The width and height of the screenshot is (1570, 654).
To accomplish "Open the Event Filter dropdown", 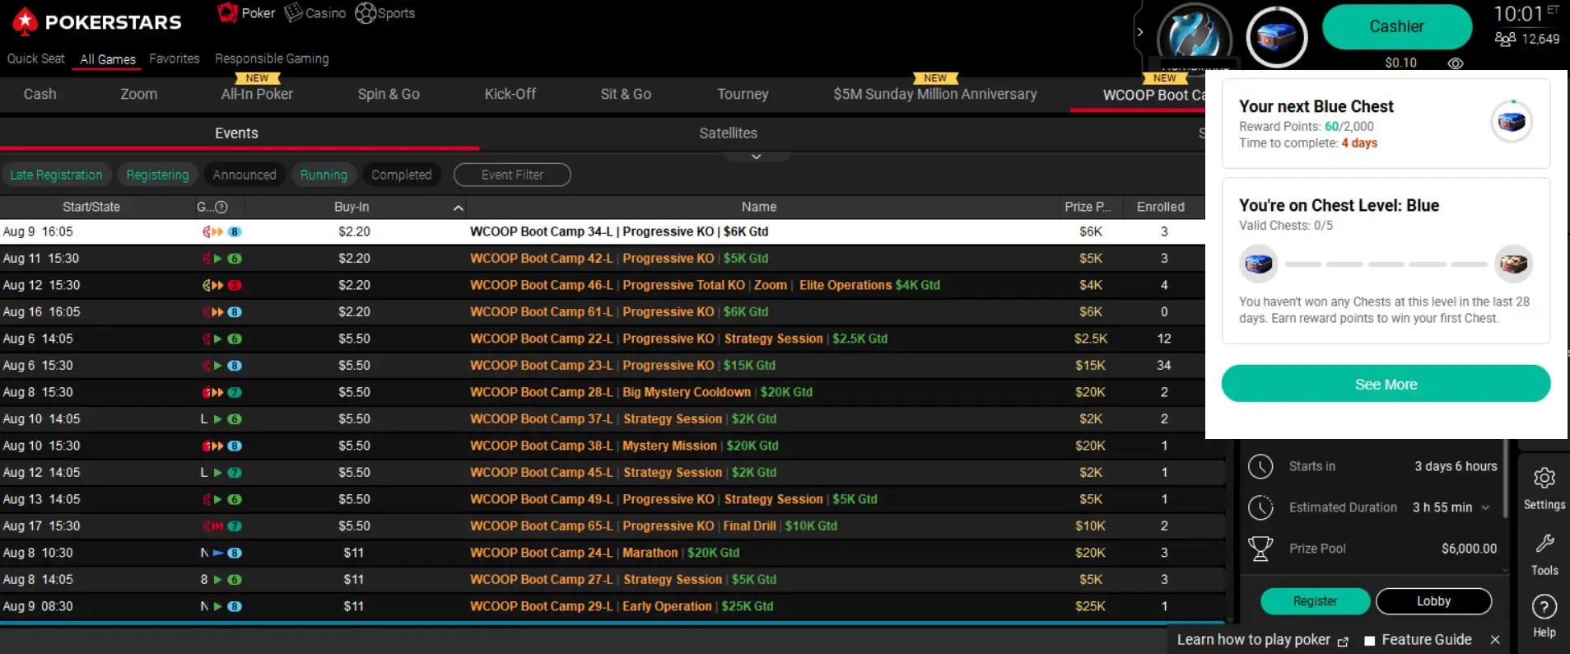I will 512,175.
